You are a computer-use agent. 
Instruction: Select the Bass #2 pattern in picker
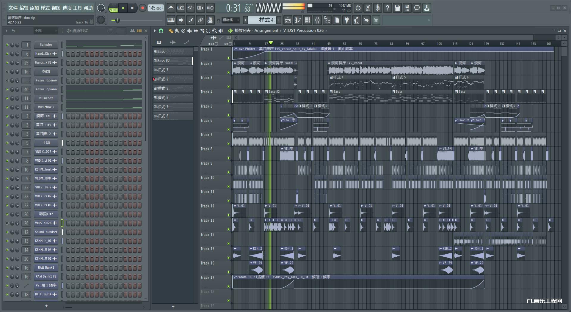coord(173,61)
